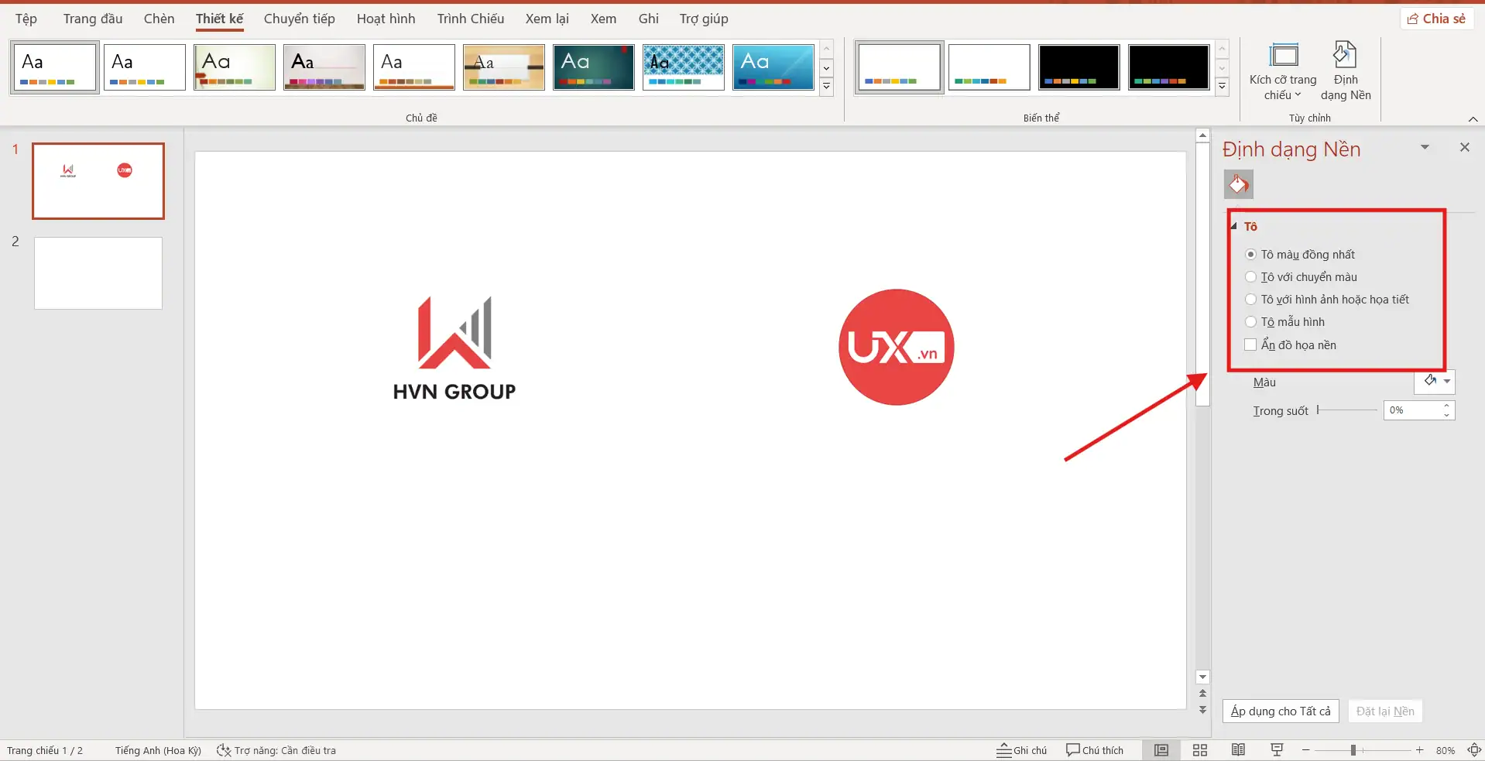Switch to Slide Sorter view icon
Screen dimensions: 1485x761
point(1199,749)
